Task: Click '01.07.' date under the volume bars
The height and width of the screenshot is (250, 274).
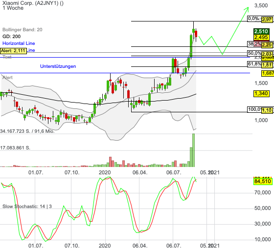Action: click(36, 172)
